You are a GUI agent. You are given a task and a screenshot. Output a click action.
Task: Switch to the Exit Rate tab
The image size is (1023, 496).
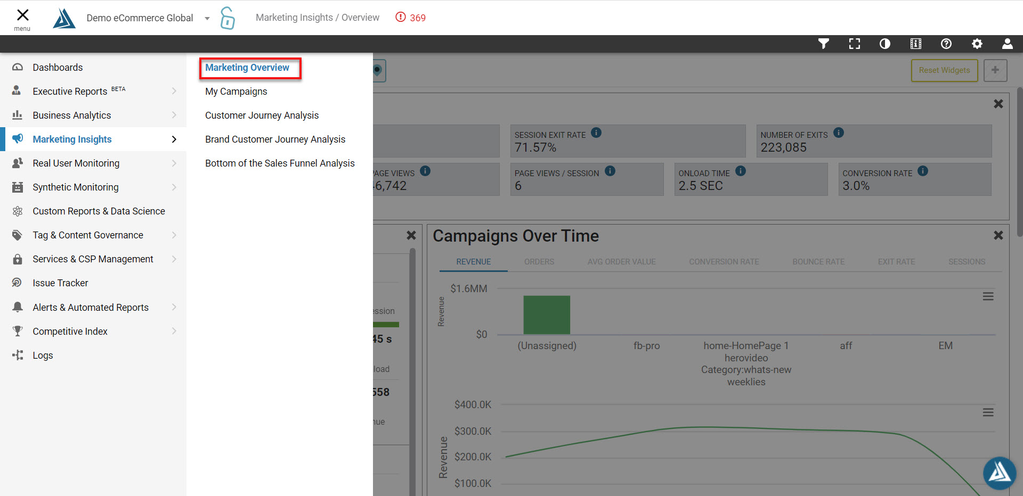pyautogui.click(x=896, y=262)
